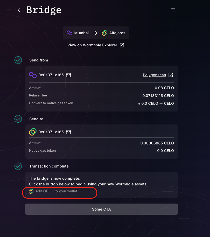Viewport: 210px width, 237px height.
Task: Click the Send from step checkmark
Action: [18, 60]
